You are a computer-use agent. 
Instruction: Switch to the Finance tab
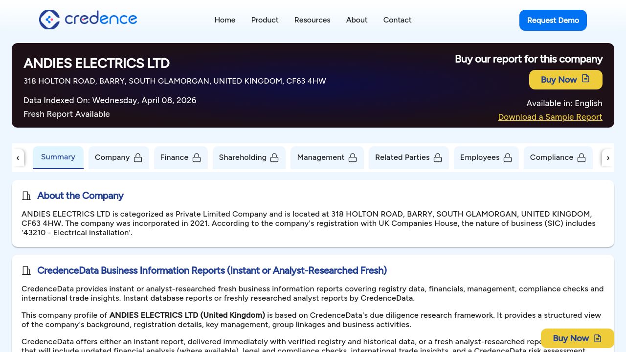[x=181, y=157]
